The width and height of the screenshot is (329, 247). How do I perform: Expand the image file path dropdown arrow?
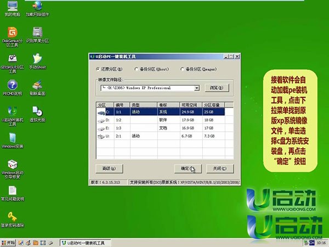click(197, 88)
